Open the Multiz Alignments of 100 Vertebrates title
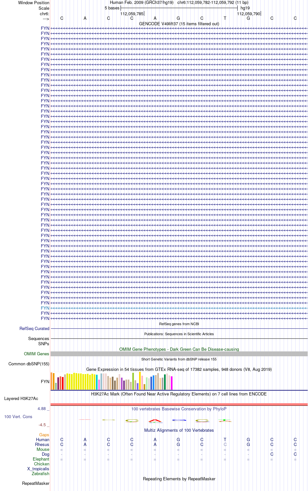This screenshot has height=491, width=308. [179, 430]
